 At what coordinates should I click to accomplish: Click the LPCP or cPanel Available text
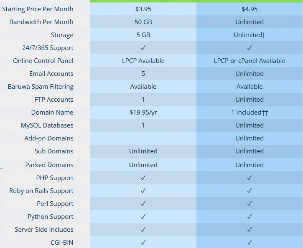click(250, 61)
